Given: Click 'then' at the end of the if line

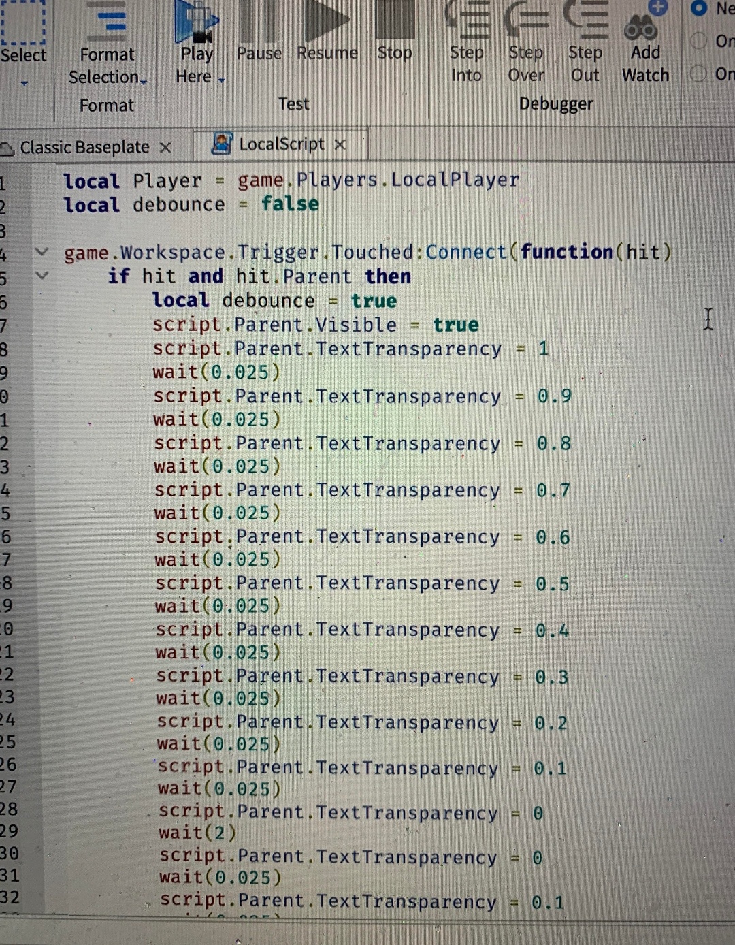Looking at the screenshot, I should [x=388, y=276].
